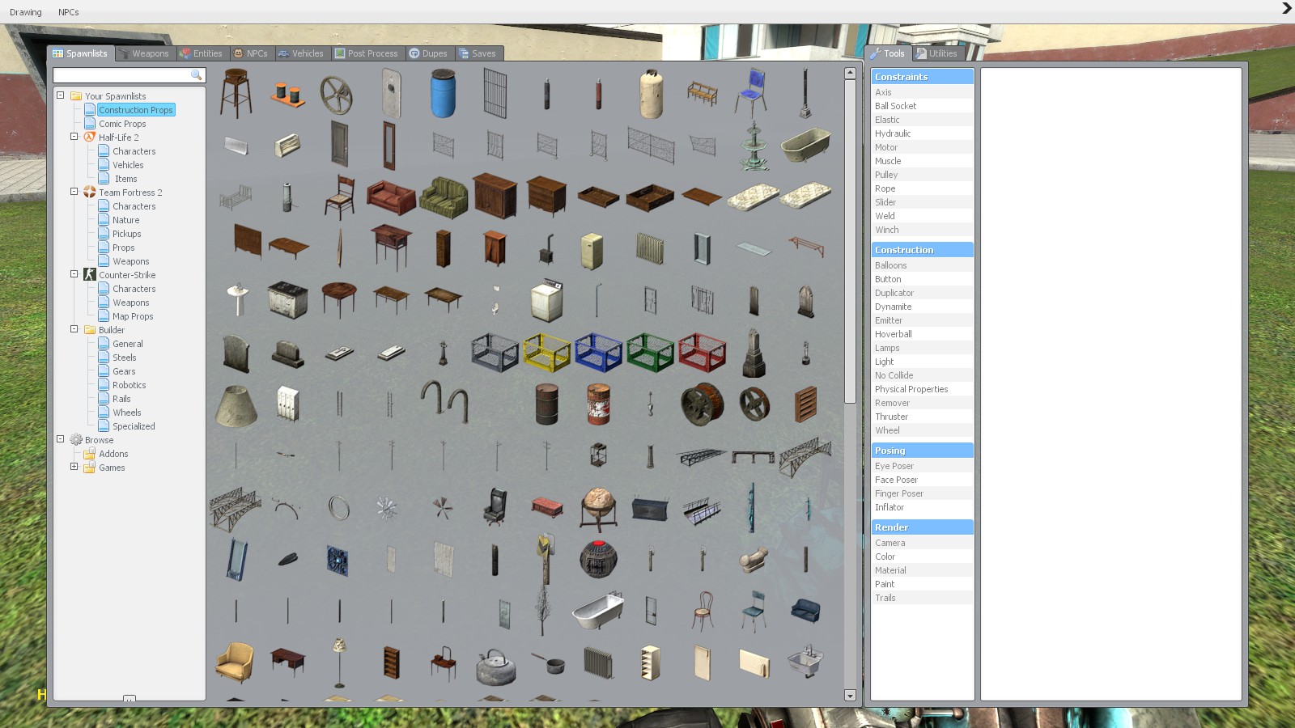Select the green striped sofa prop
This screenshot has width=1295, height=728.
[x=444, y=197]
